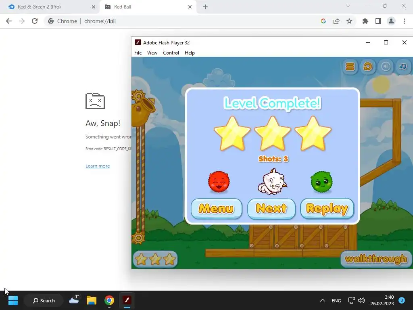413x310 pixels.
Task: Open Flash Player File menu
Action: 138,53
